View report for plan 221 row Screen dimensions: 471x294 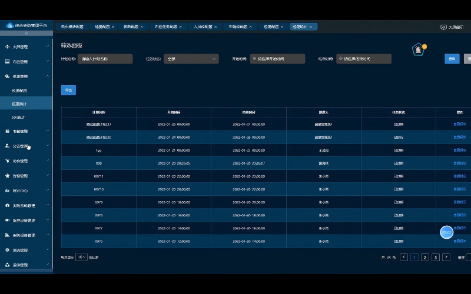click(460, 124)
